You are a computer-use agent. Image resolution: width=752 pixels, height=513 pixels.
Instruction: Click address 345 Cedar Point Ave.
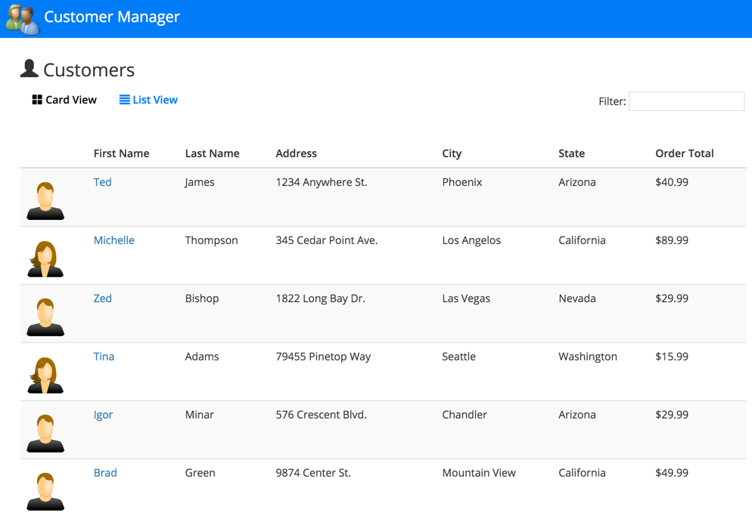pyautogui.click(x=327, y=240)
